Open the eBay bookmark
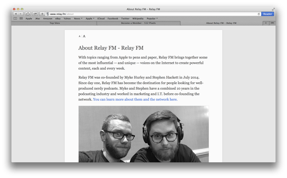 [x=58, y=19]
